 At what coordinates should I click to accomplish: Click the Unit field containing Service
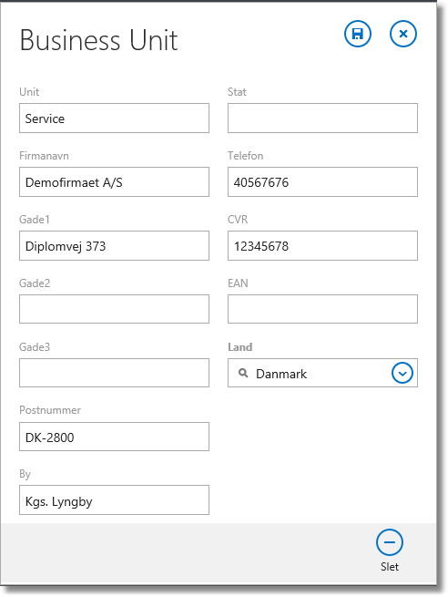coord(114,118)
